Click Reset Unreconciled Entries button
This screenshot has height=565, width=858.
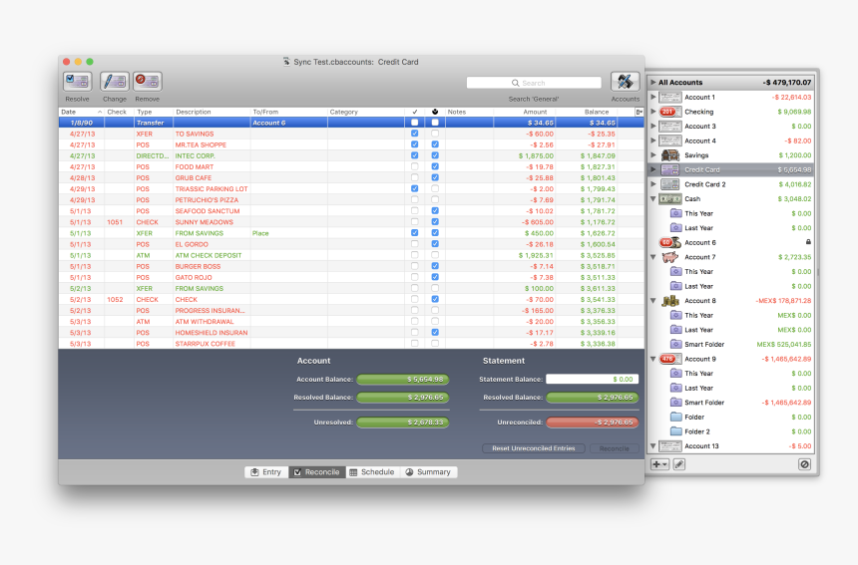tap(534, 448)
